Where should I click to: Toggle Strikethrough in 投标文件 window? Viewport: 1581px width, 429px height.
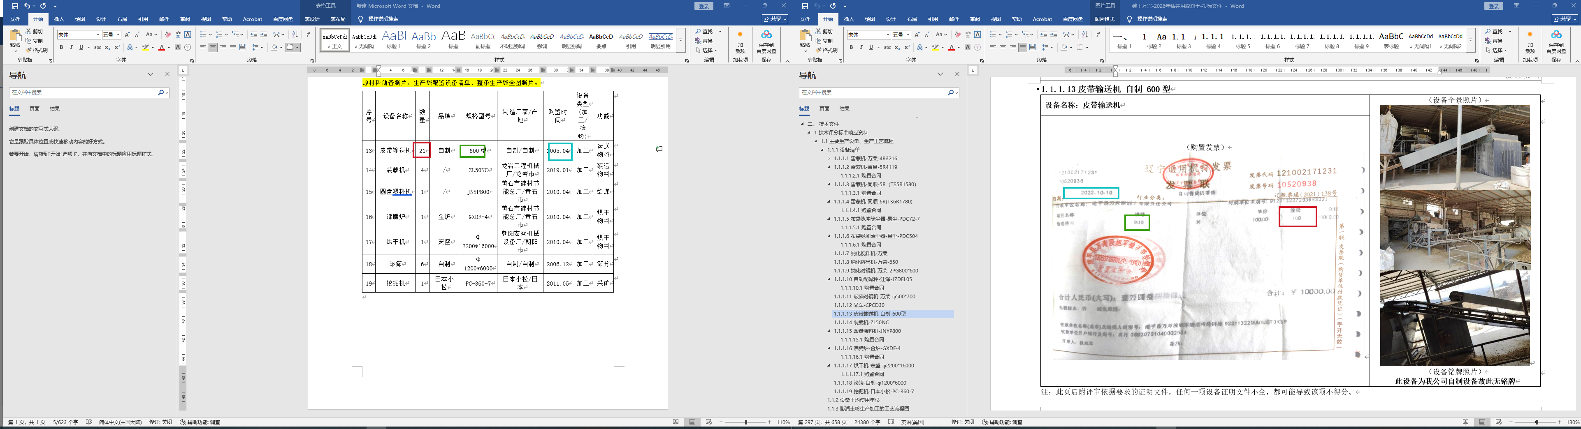[x=887, y=47]
